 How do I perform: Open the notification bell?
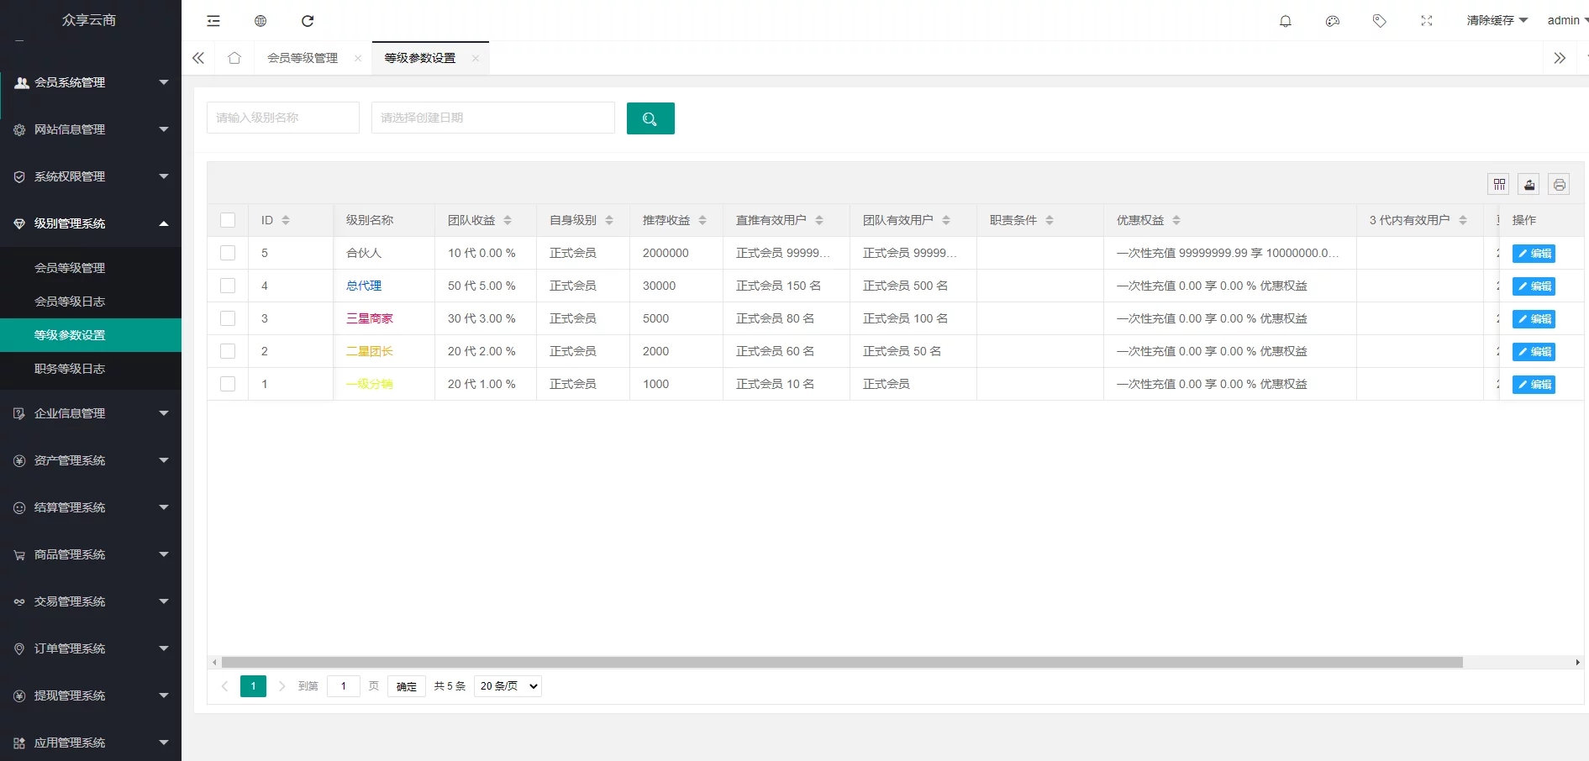(x=1285, y=21)
